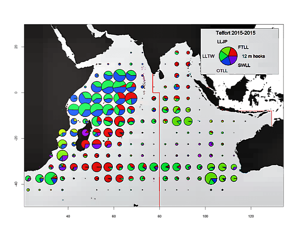Click the x-axis tick label 120

(251, 216)
